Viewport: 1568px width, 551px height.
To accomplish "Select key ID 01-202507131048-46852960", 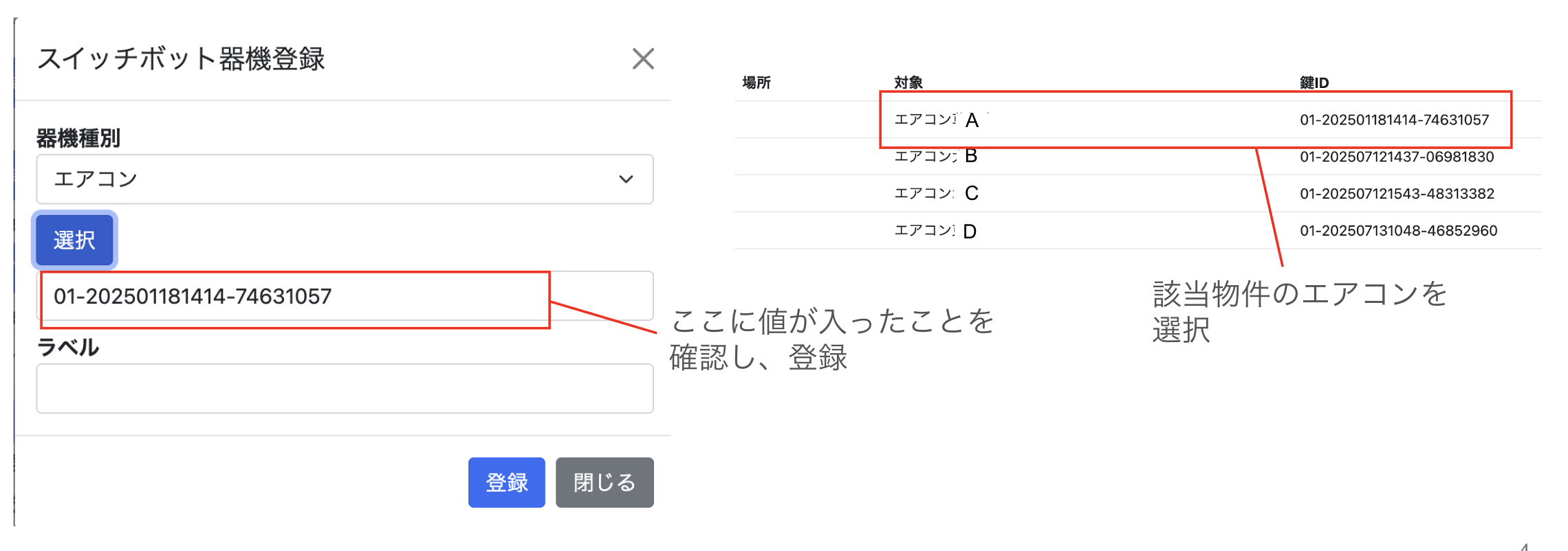I will click(1398, 231).
